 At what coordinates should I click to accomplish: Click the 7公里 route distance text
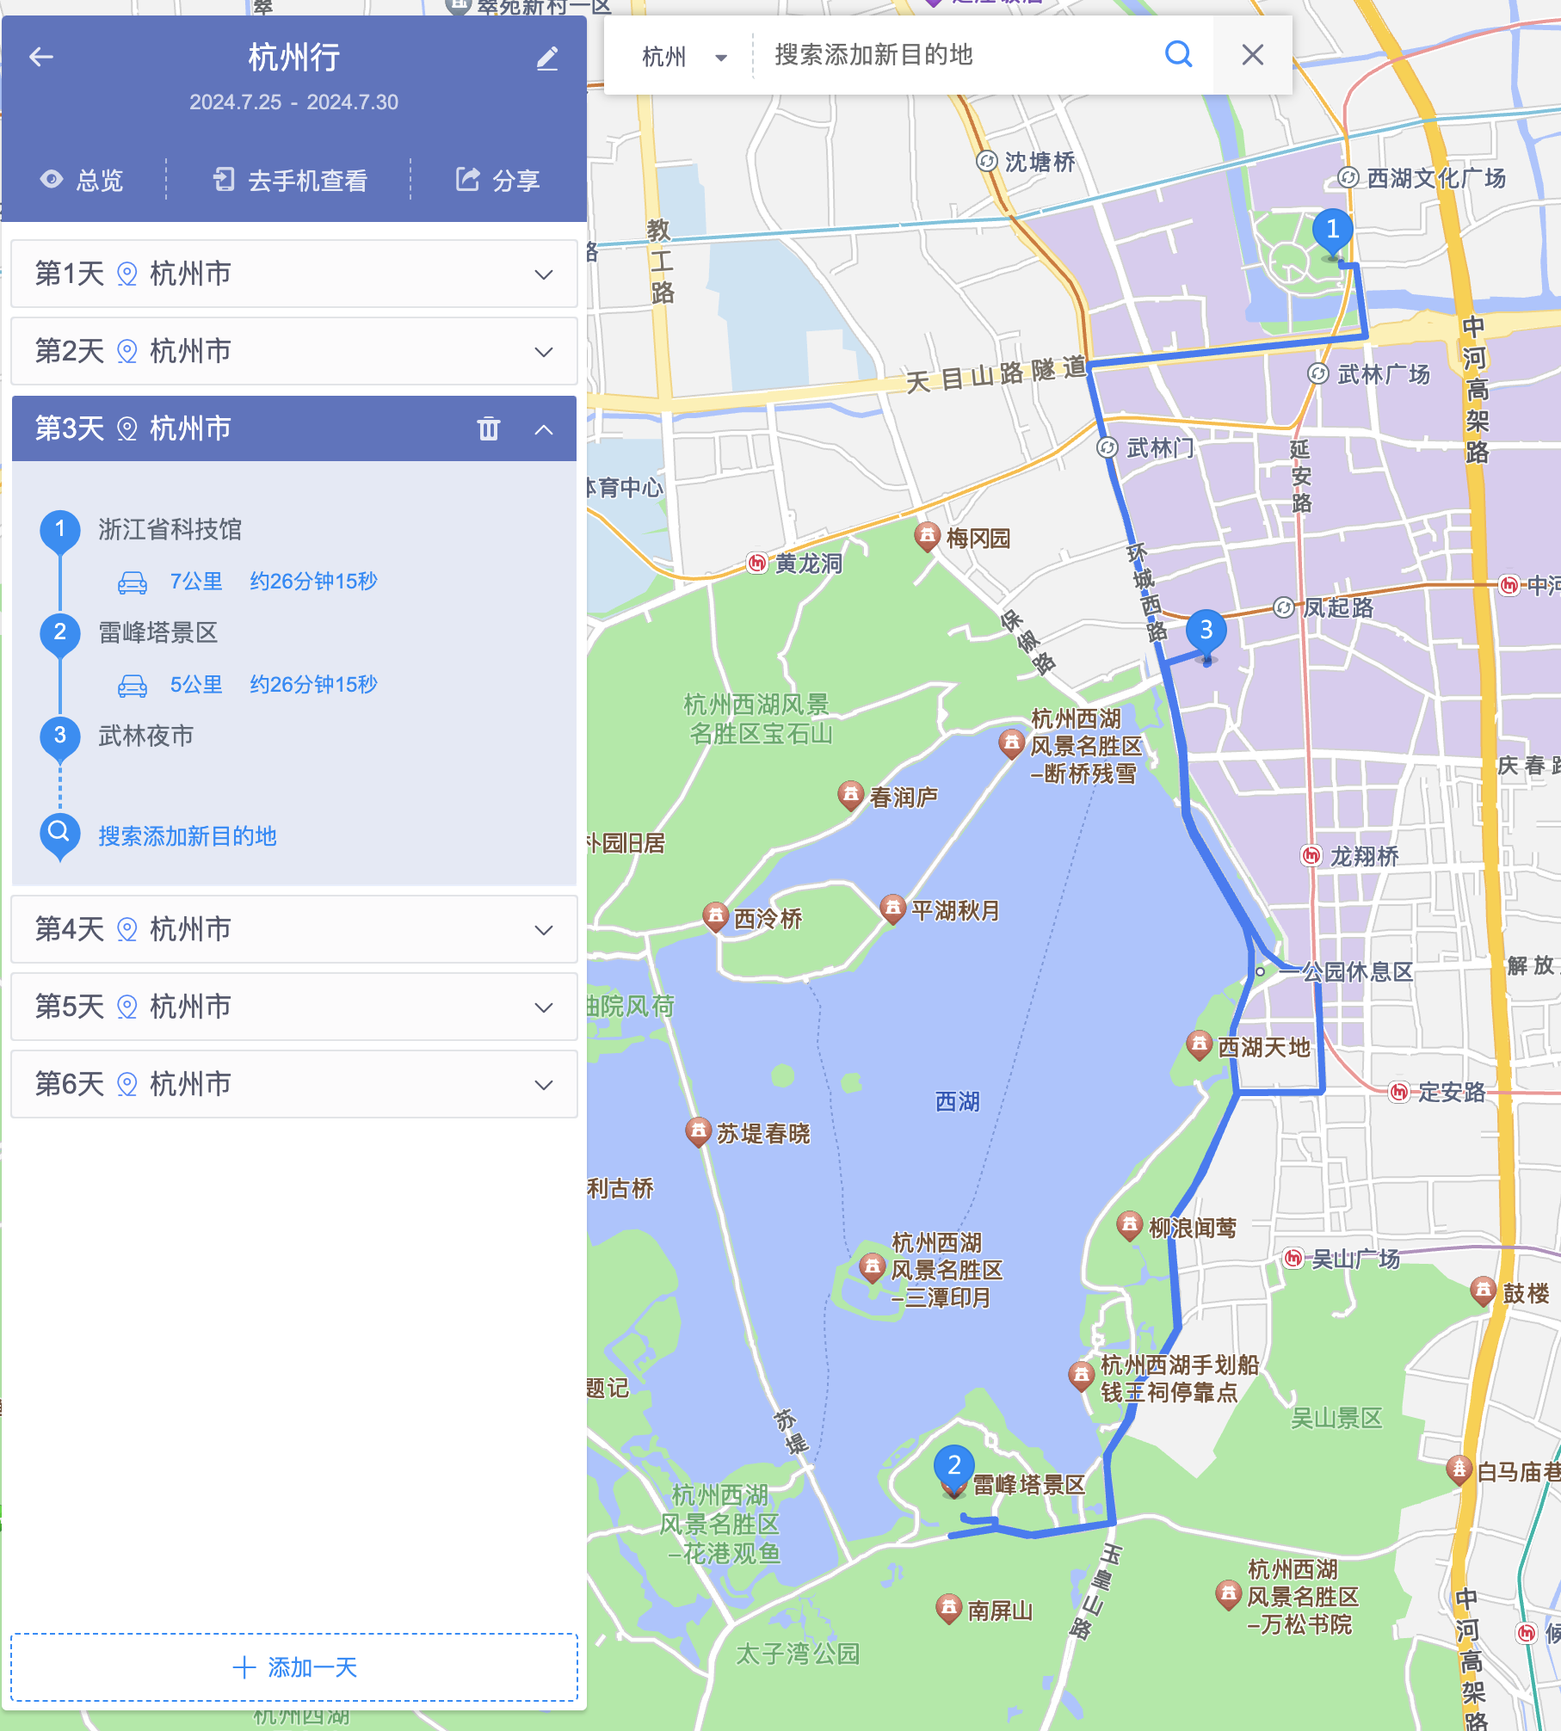click(x=196, y=582)
